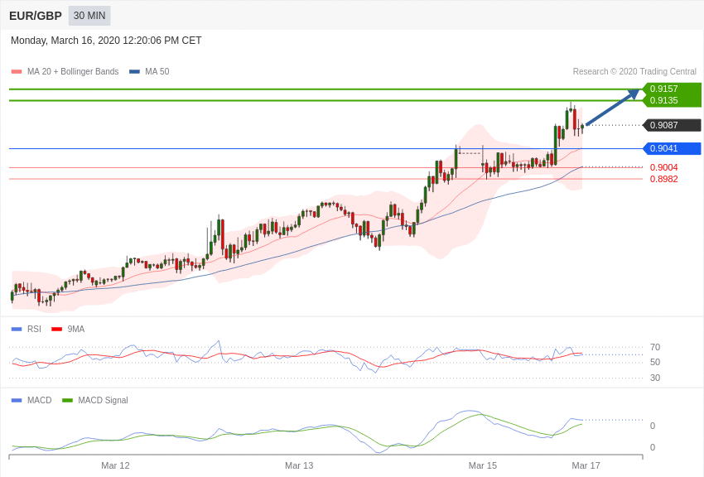Click the Mar 15 date axis label
Viewport: 704px width, 477px height.
coord(483,465)
